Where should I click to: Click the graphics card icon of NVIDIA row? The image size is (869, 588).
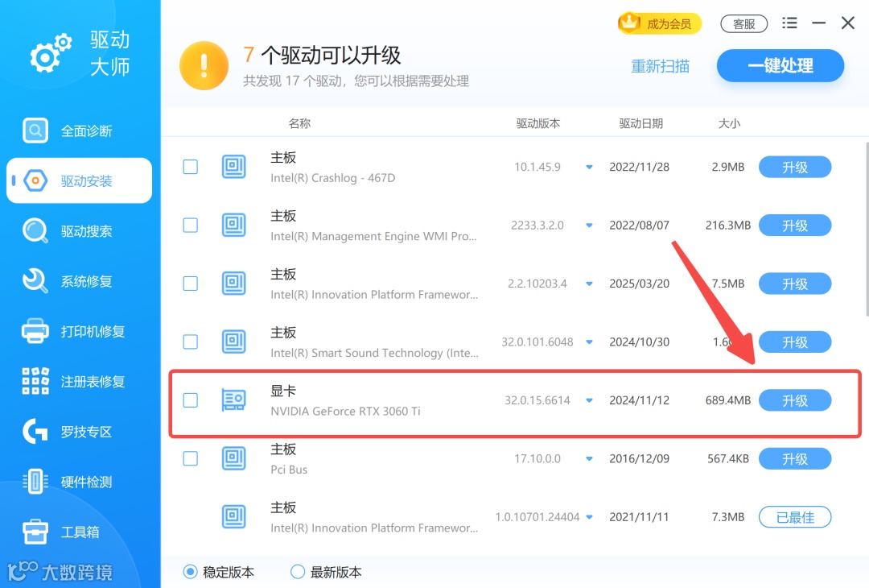234,400
